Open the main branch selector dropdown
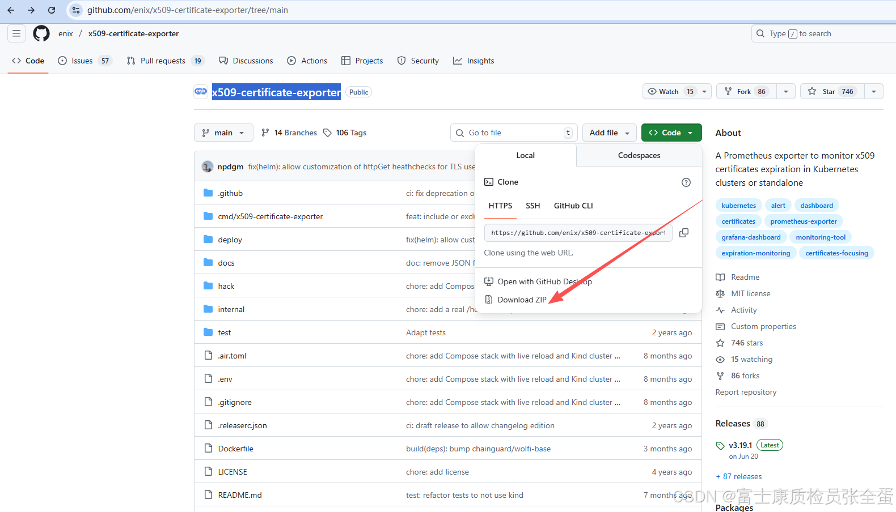The image size is (896, 512). tap(223, 133)
